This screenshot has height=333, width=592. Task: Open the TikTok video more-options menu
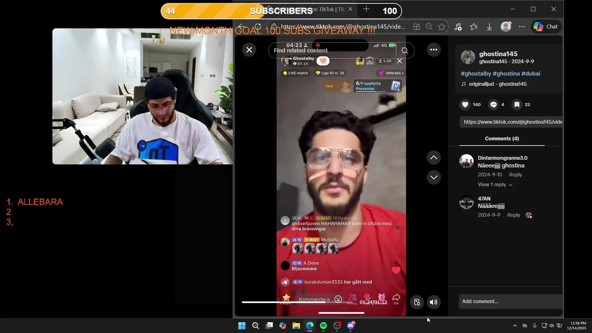(x=433, y=49)
